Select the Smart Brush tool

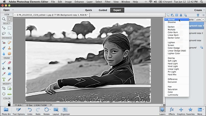(x=4, y=48)
